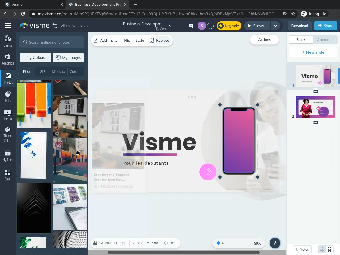Adjust the zoom slider handle
Screen dimensions: 340x255
pos(218,243)
